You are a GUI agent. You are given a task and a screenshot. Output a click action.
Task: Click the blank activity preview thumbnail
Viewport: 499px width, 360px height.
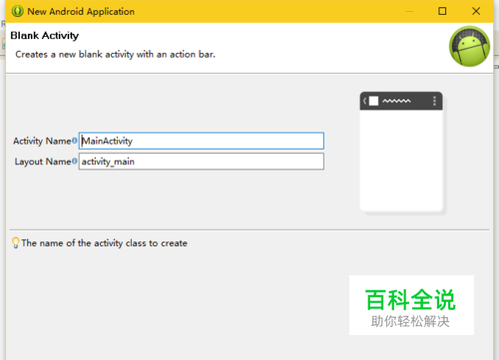coord(401,152)
